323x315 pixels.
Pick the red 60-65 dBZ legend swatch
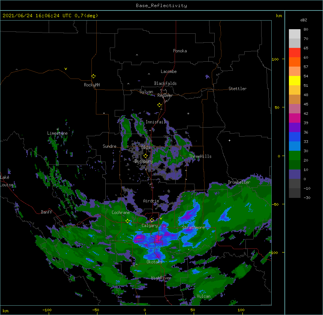click(295, 52)
